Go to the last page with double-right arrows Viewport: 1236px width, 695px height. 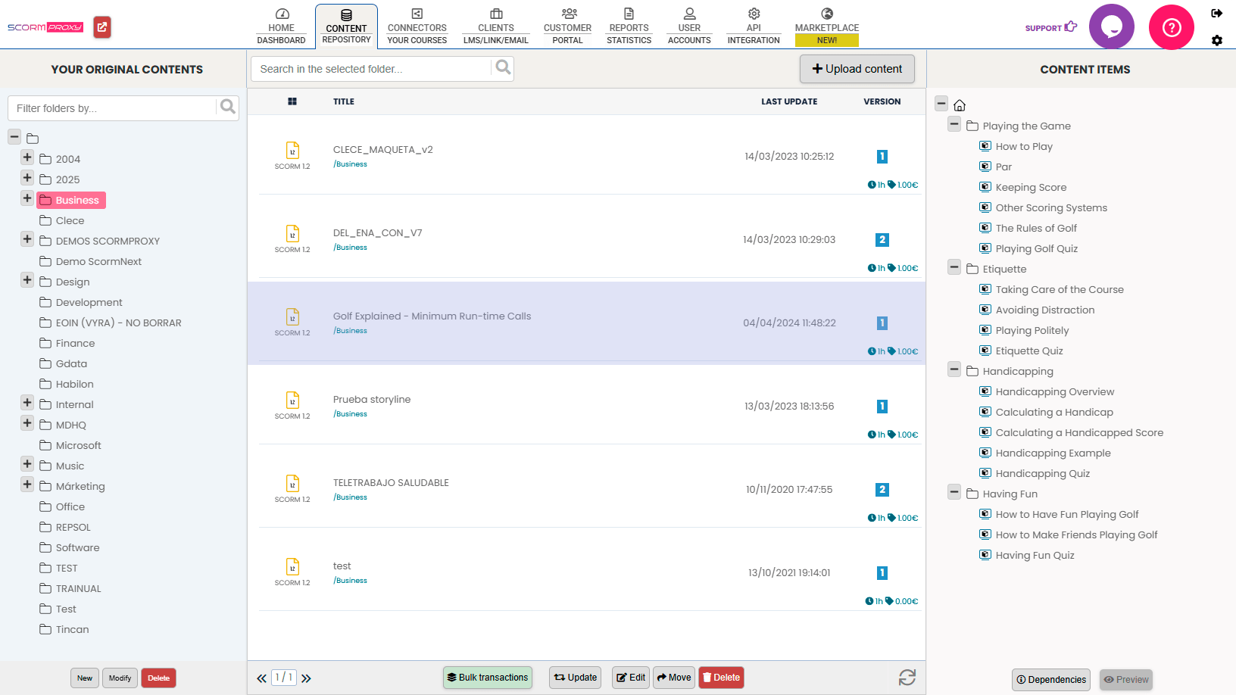[x=306, y=678]
